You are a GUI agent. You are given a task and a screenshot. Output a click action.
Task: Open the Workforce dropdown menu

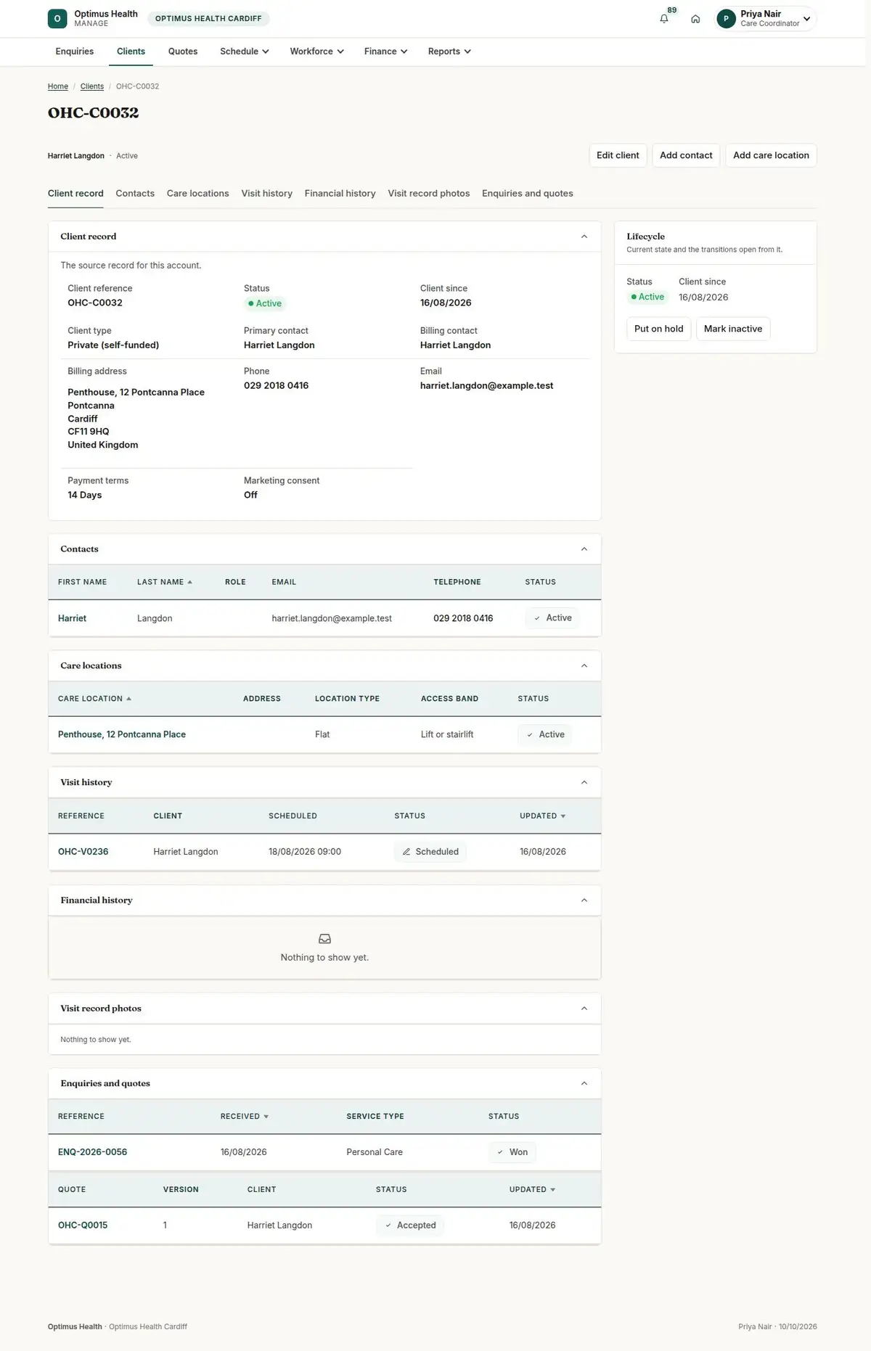[x=316, y=52]
